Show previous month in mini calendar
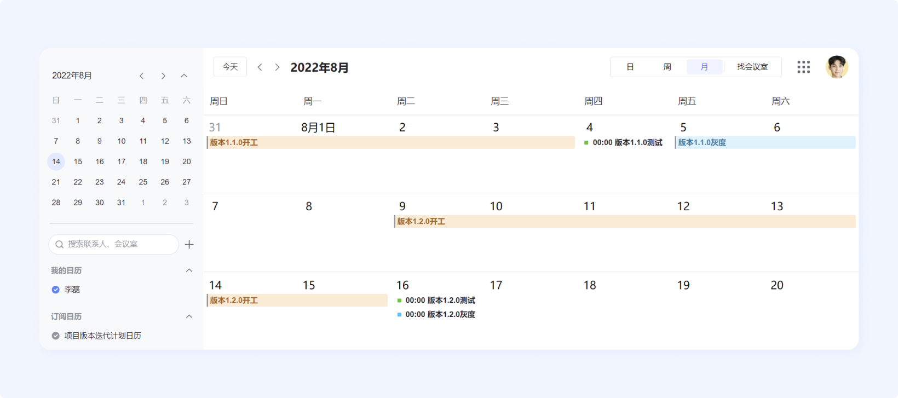This screenshot has height=398, width=898. [142, 76]
